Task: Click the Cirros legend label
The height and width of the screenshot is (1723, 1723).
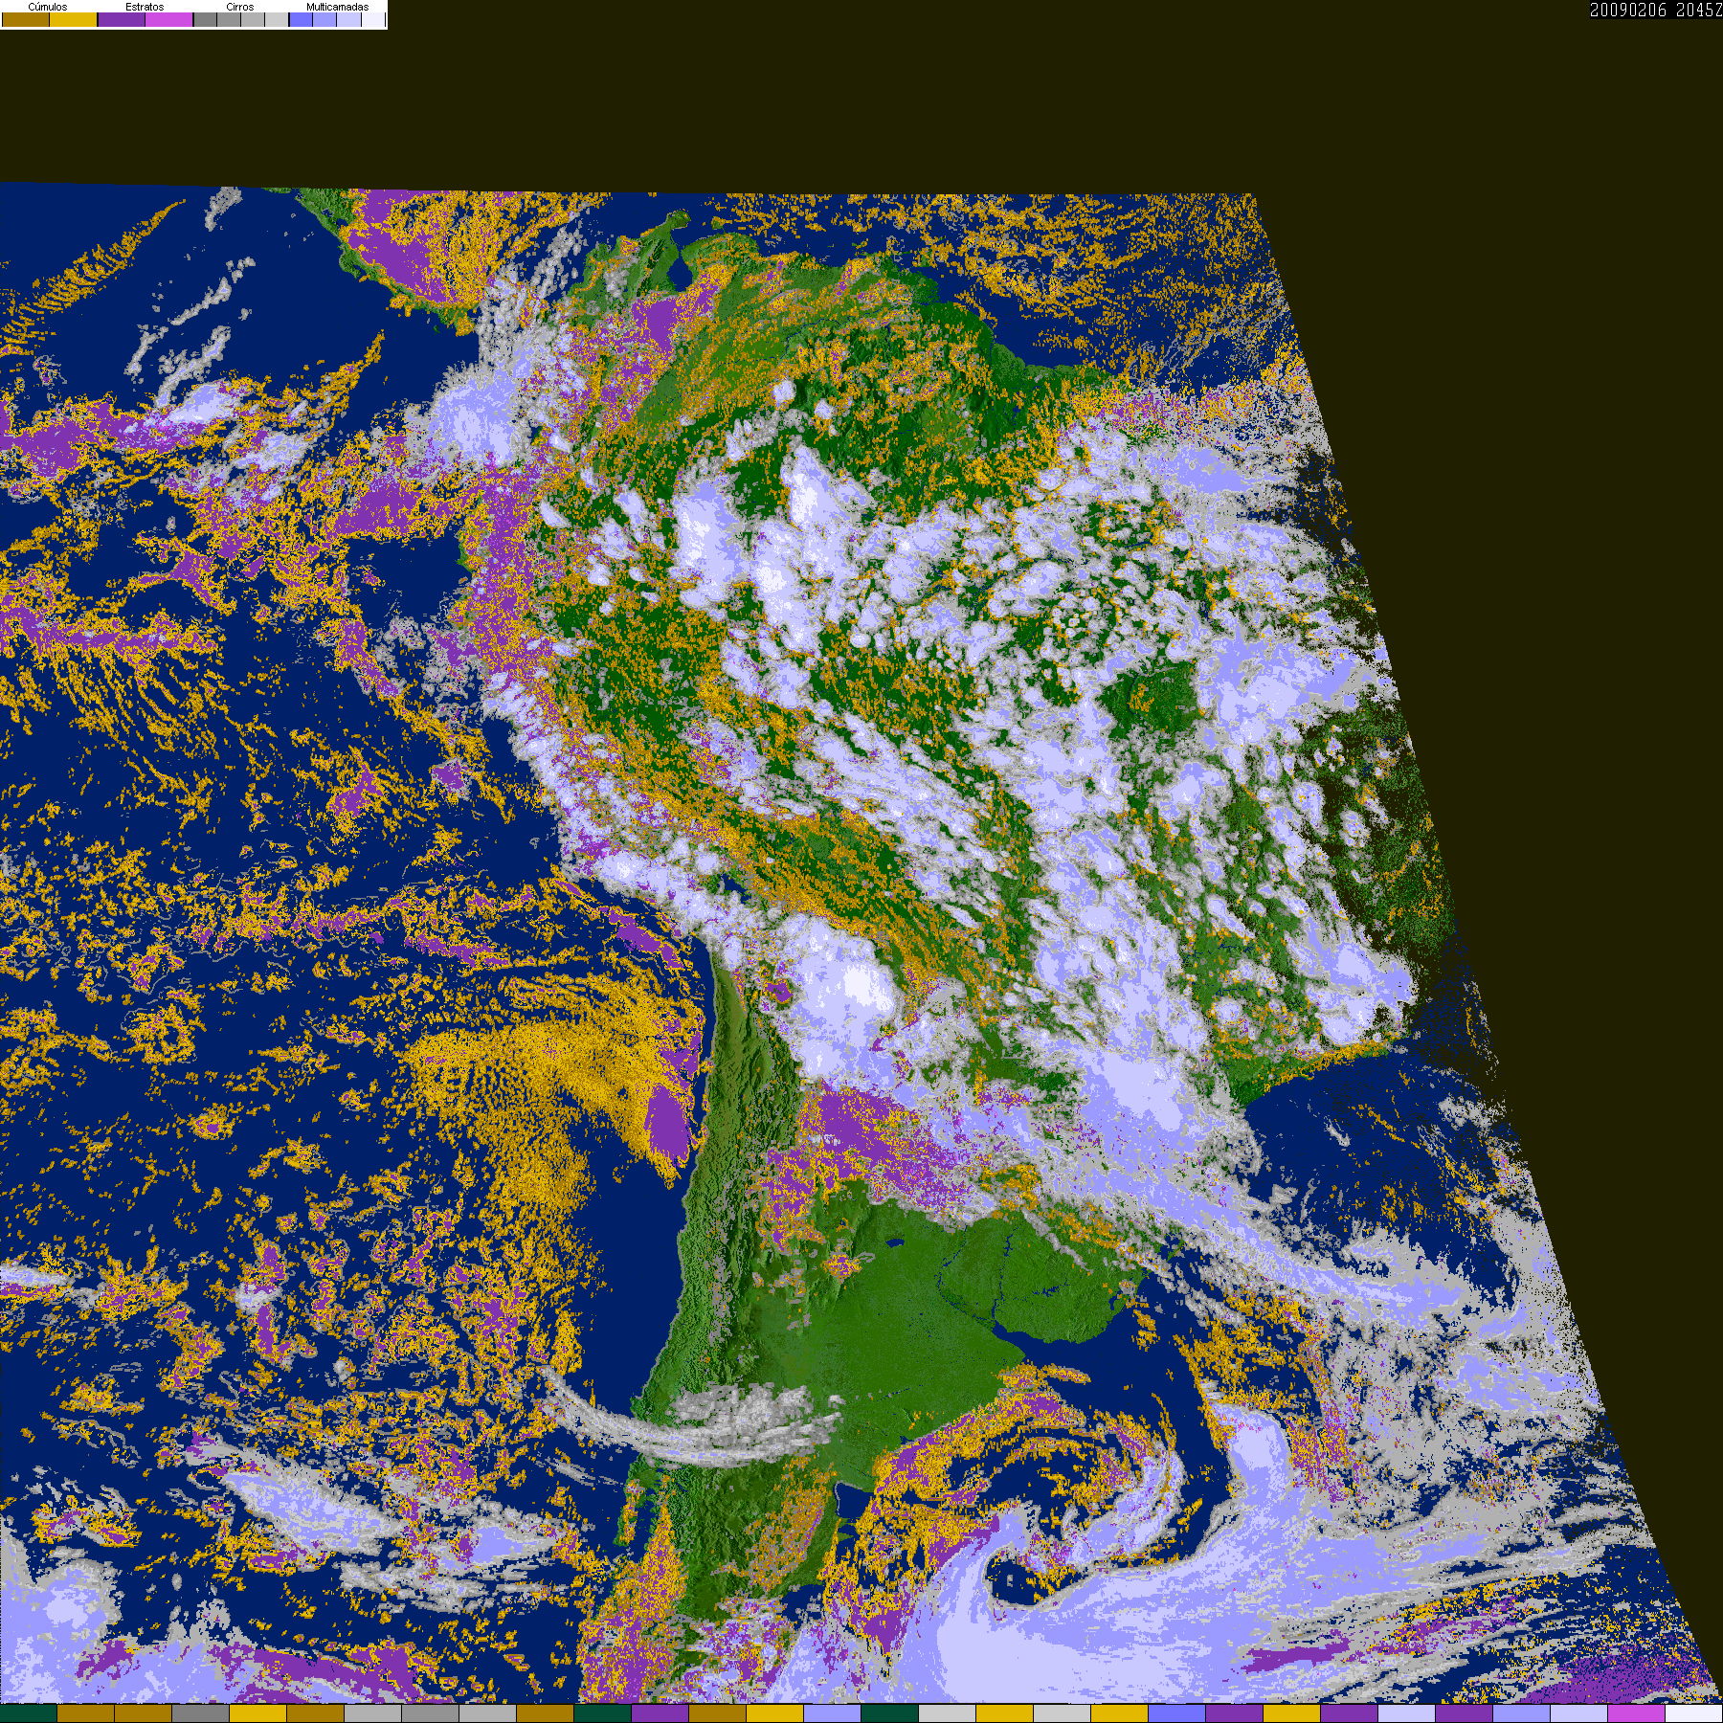Action: click(240, 7)
